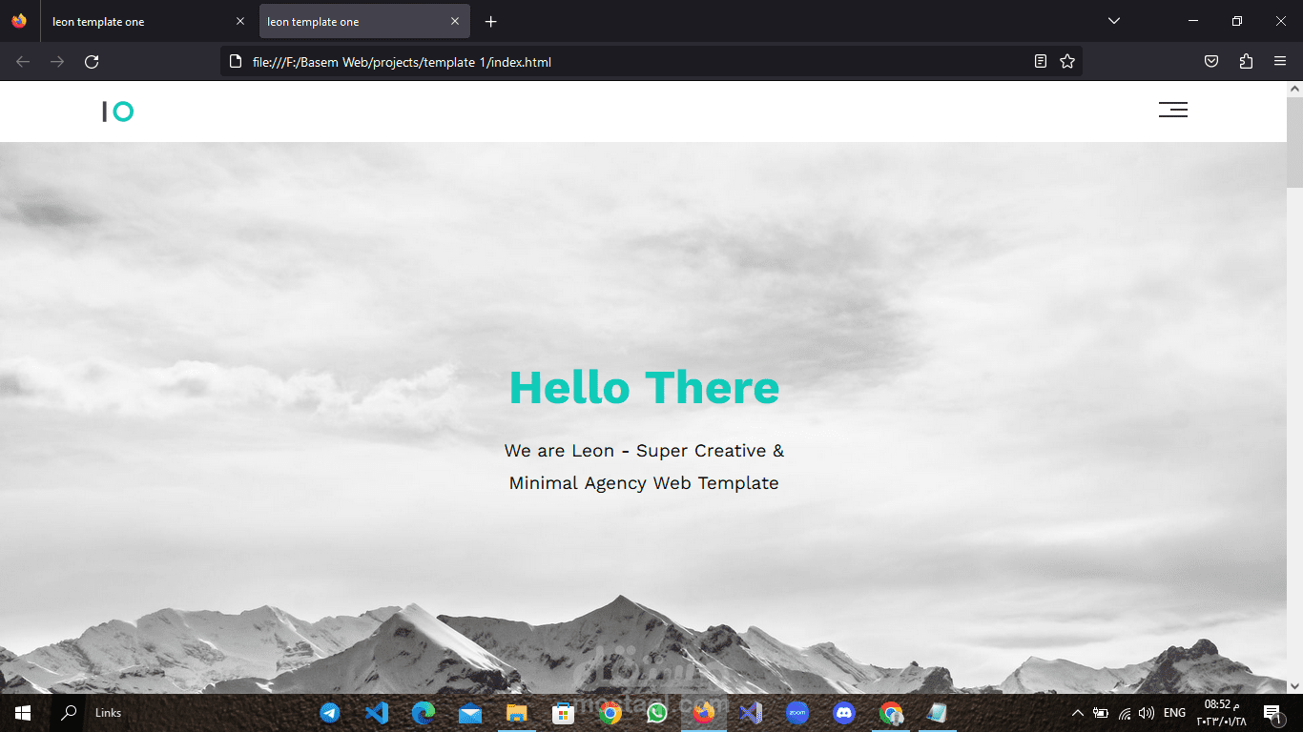Click the line 'We are Leon - Super Creative &'
Screen dimensions: 1303x732
(x=644, y=451)
